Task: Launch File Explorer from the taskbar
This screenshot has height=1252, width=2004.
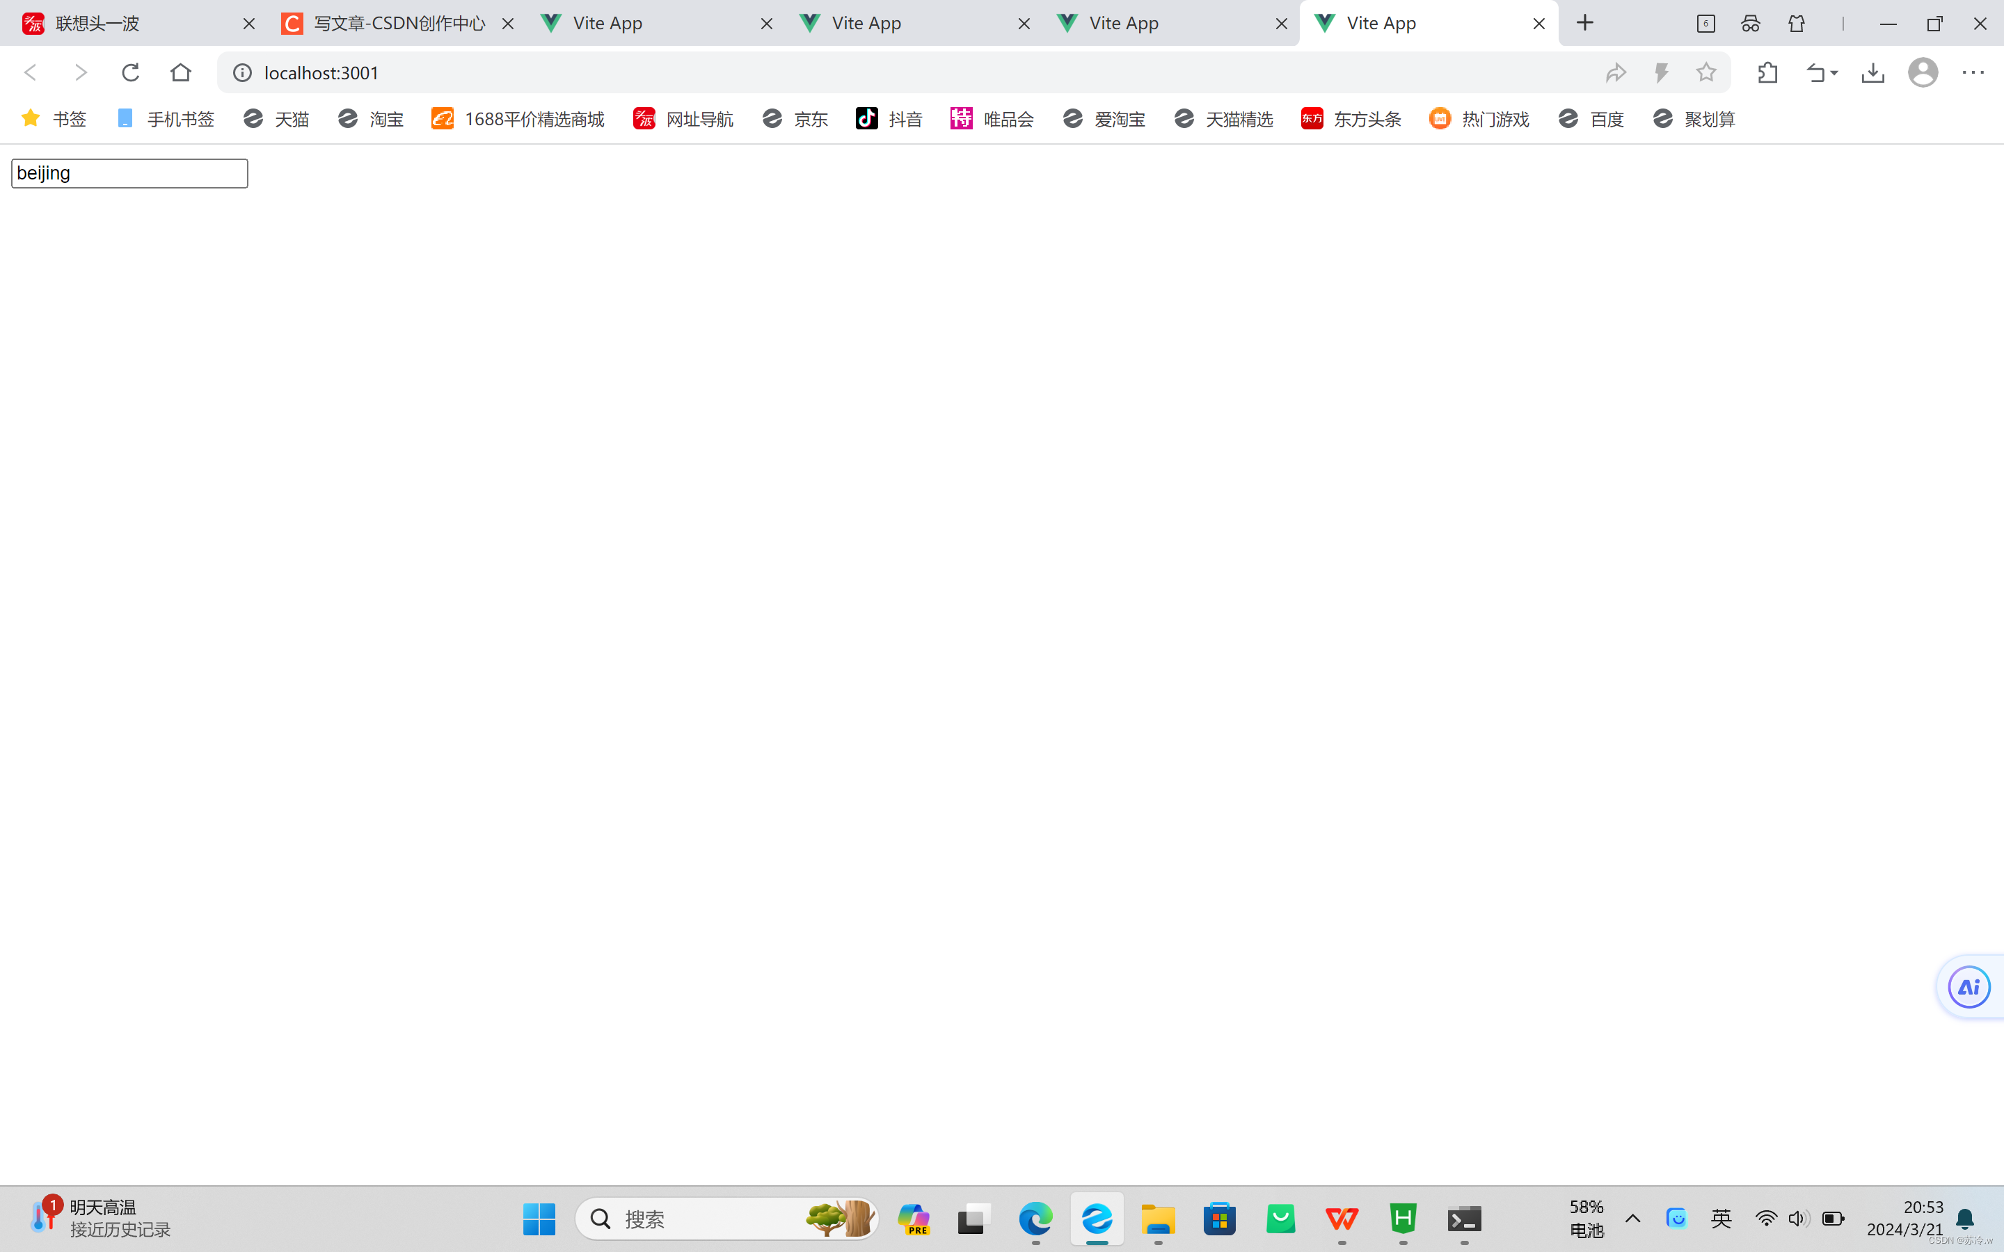Action: (x=1158, y=1218)
